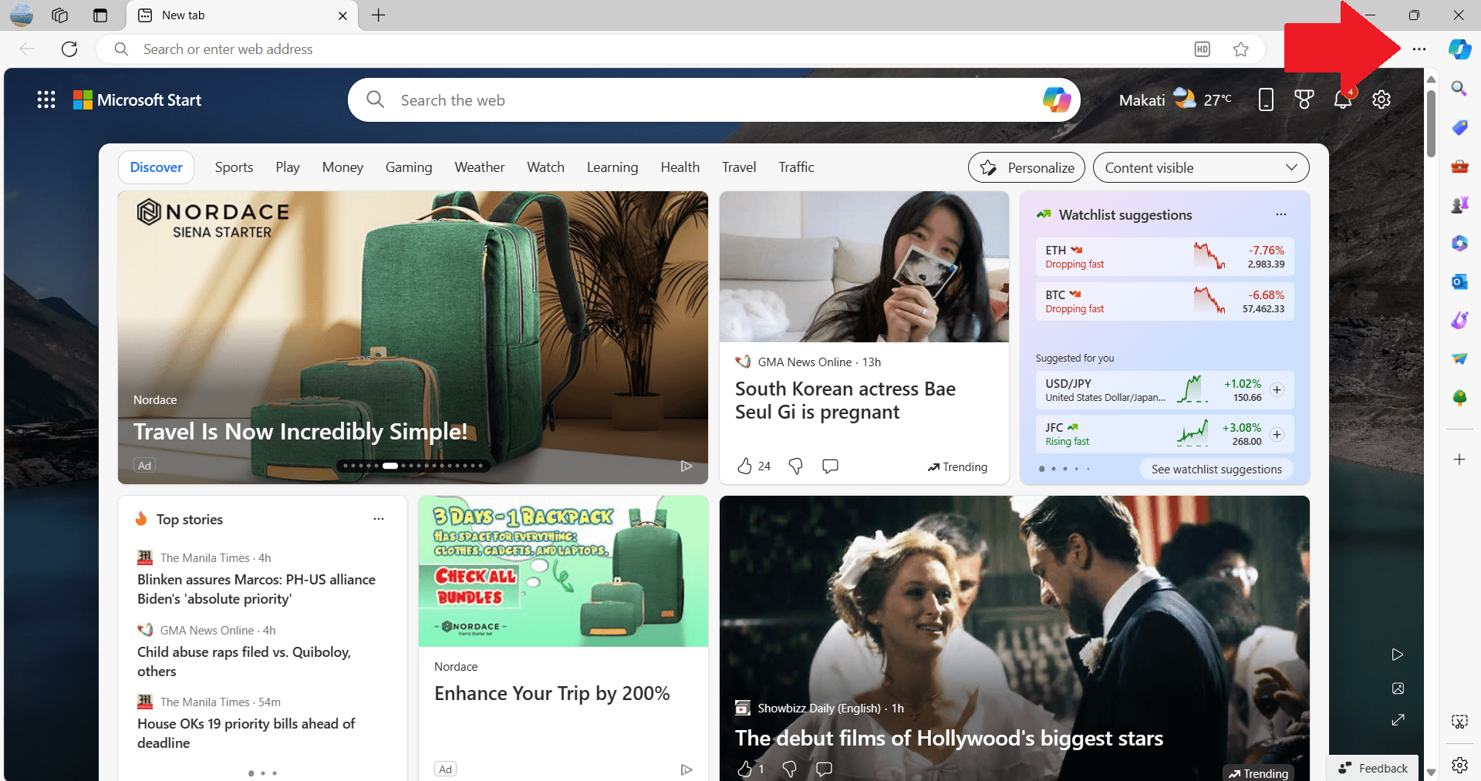This screenshot has width=1481, height=781.
Task: Open House OKs 19 priority bills story
Action: 246,733
